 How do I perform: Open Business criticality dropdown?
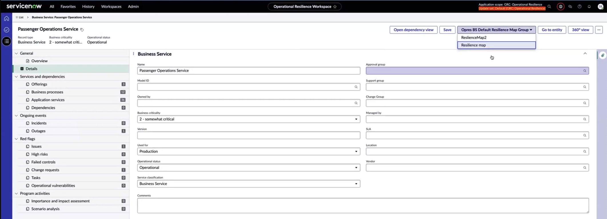[249, 119]
